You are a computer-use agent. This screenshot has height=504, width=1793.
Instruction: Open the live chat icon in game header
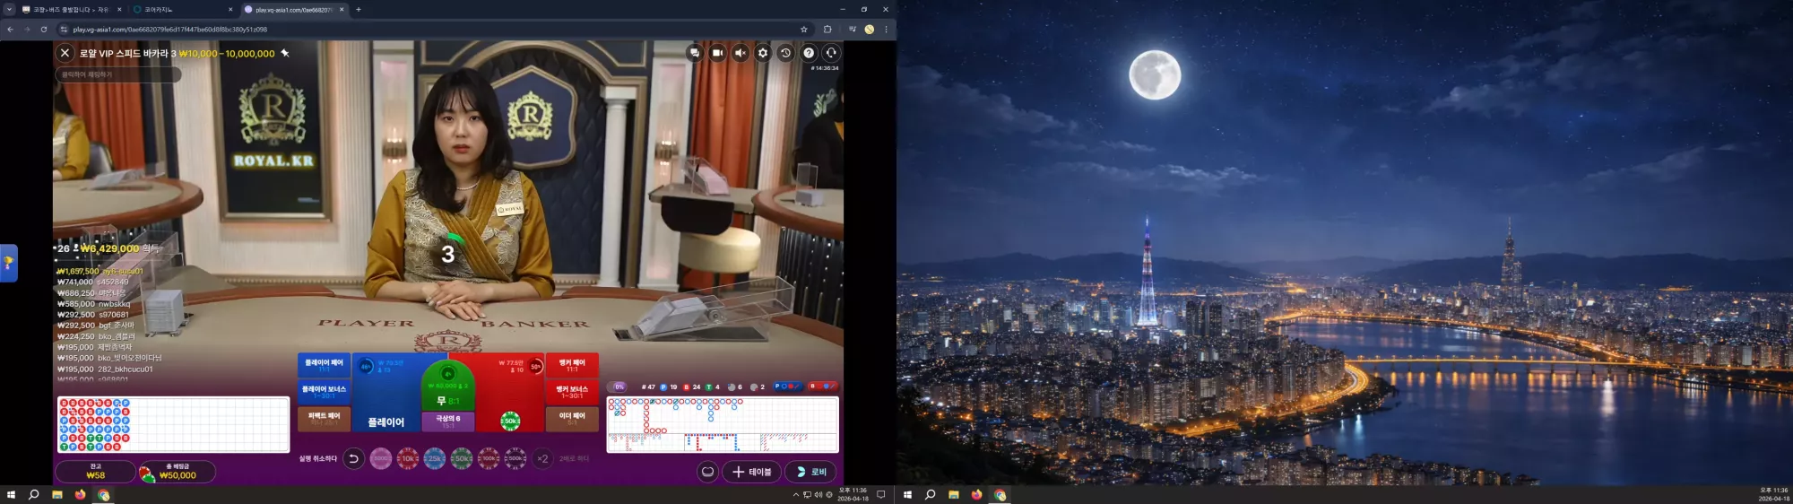[695, 53]
